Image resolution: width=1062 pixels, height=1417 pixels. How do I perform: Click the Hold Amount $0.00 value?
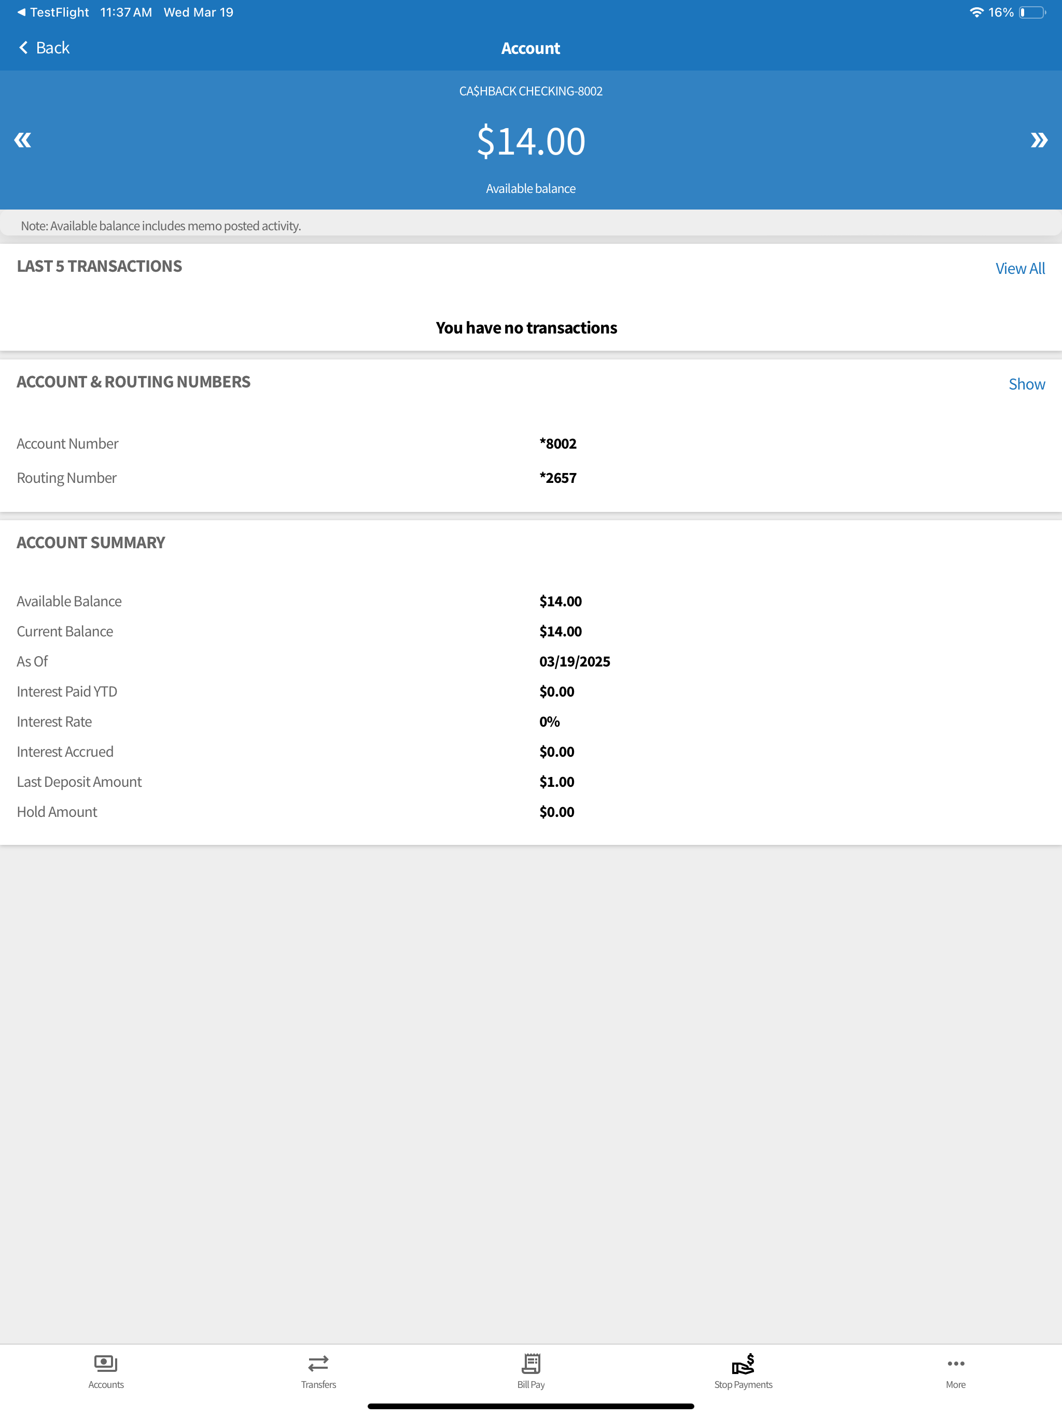[556, 812]
